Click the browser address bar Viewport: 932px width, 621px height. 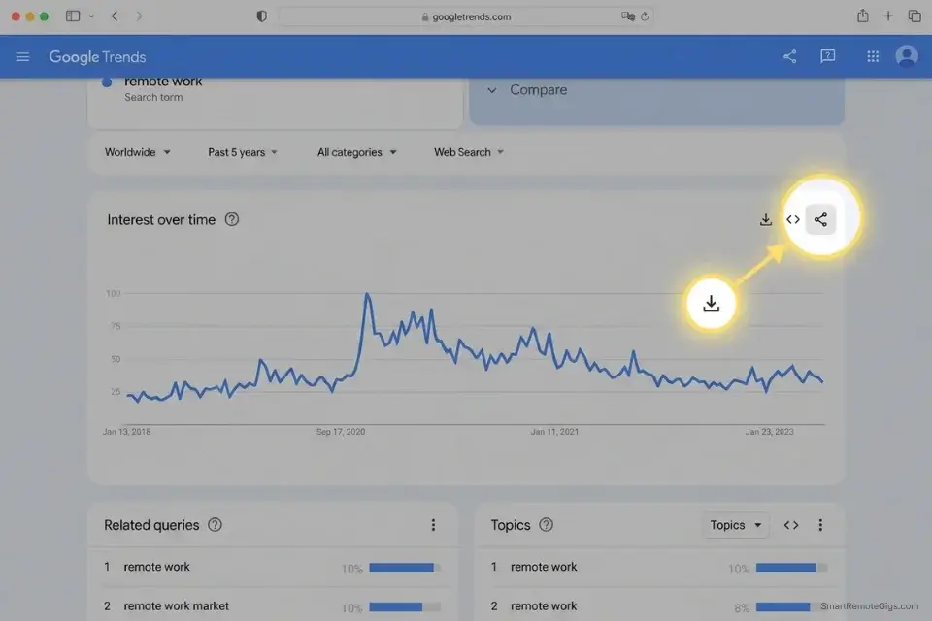(466, 16)
